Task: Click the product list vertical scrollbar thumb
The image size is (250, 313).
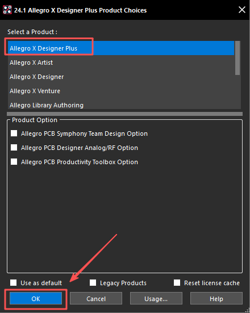Action: [238, 58]
